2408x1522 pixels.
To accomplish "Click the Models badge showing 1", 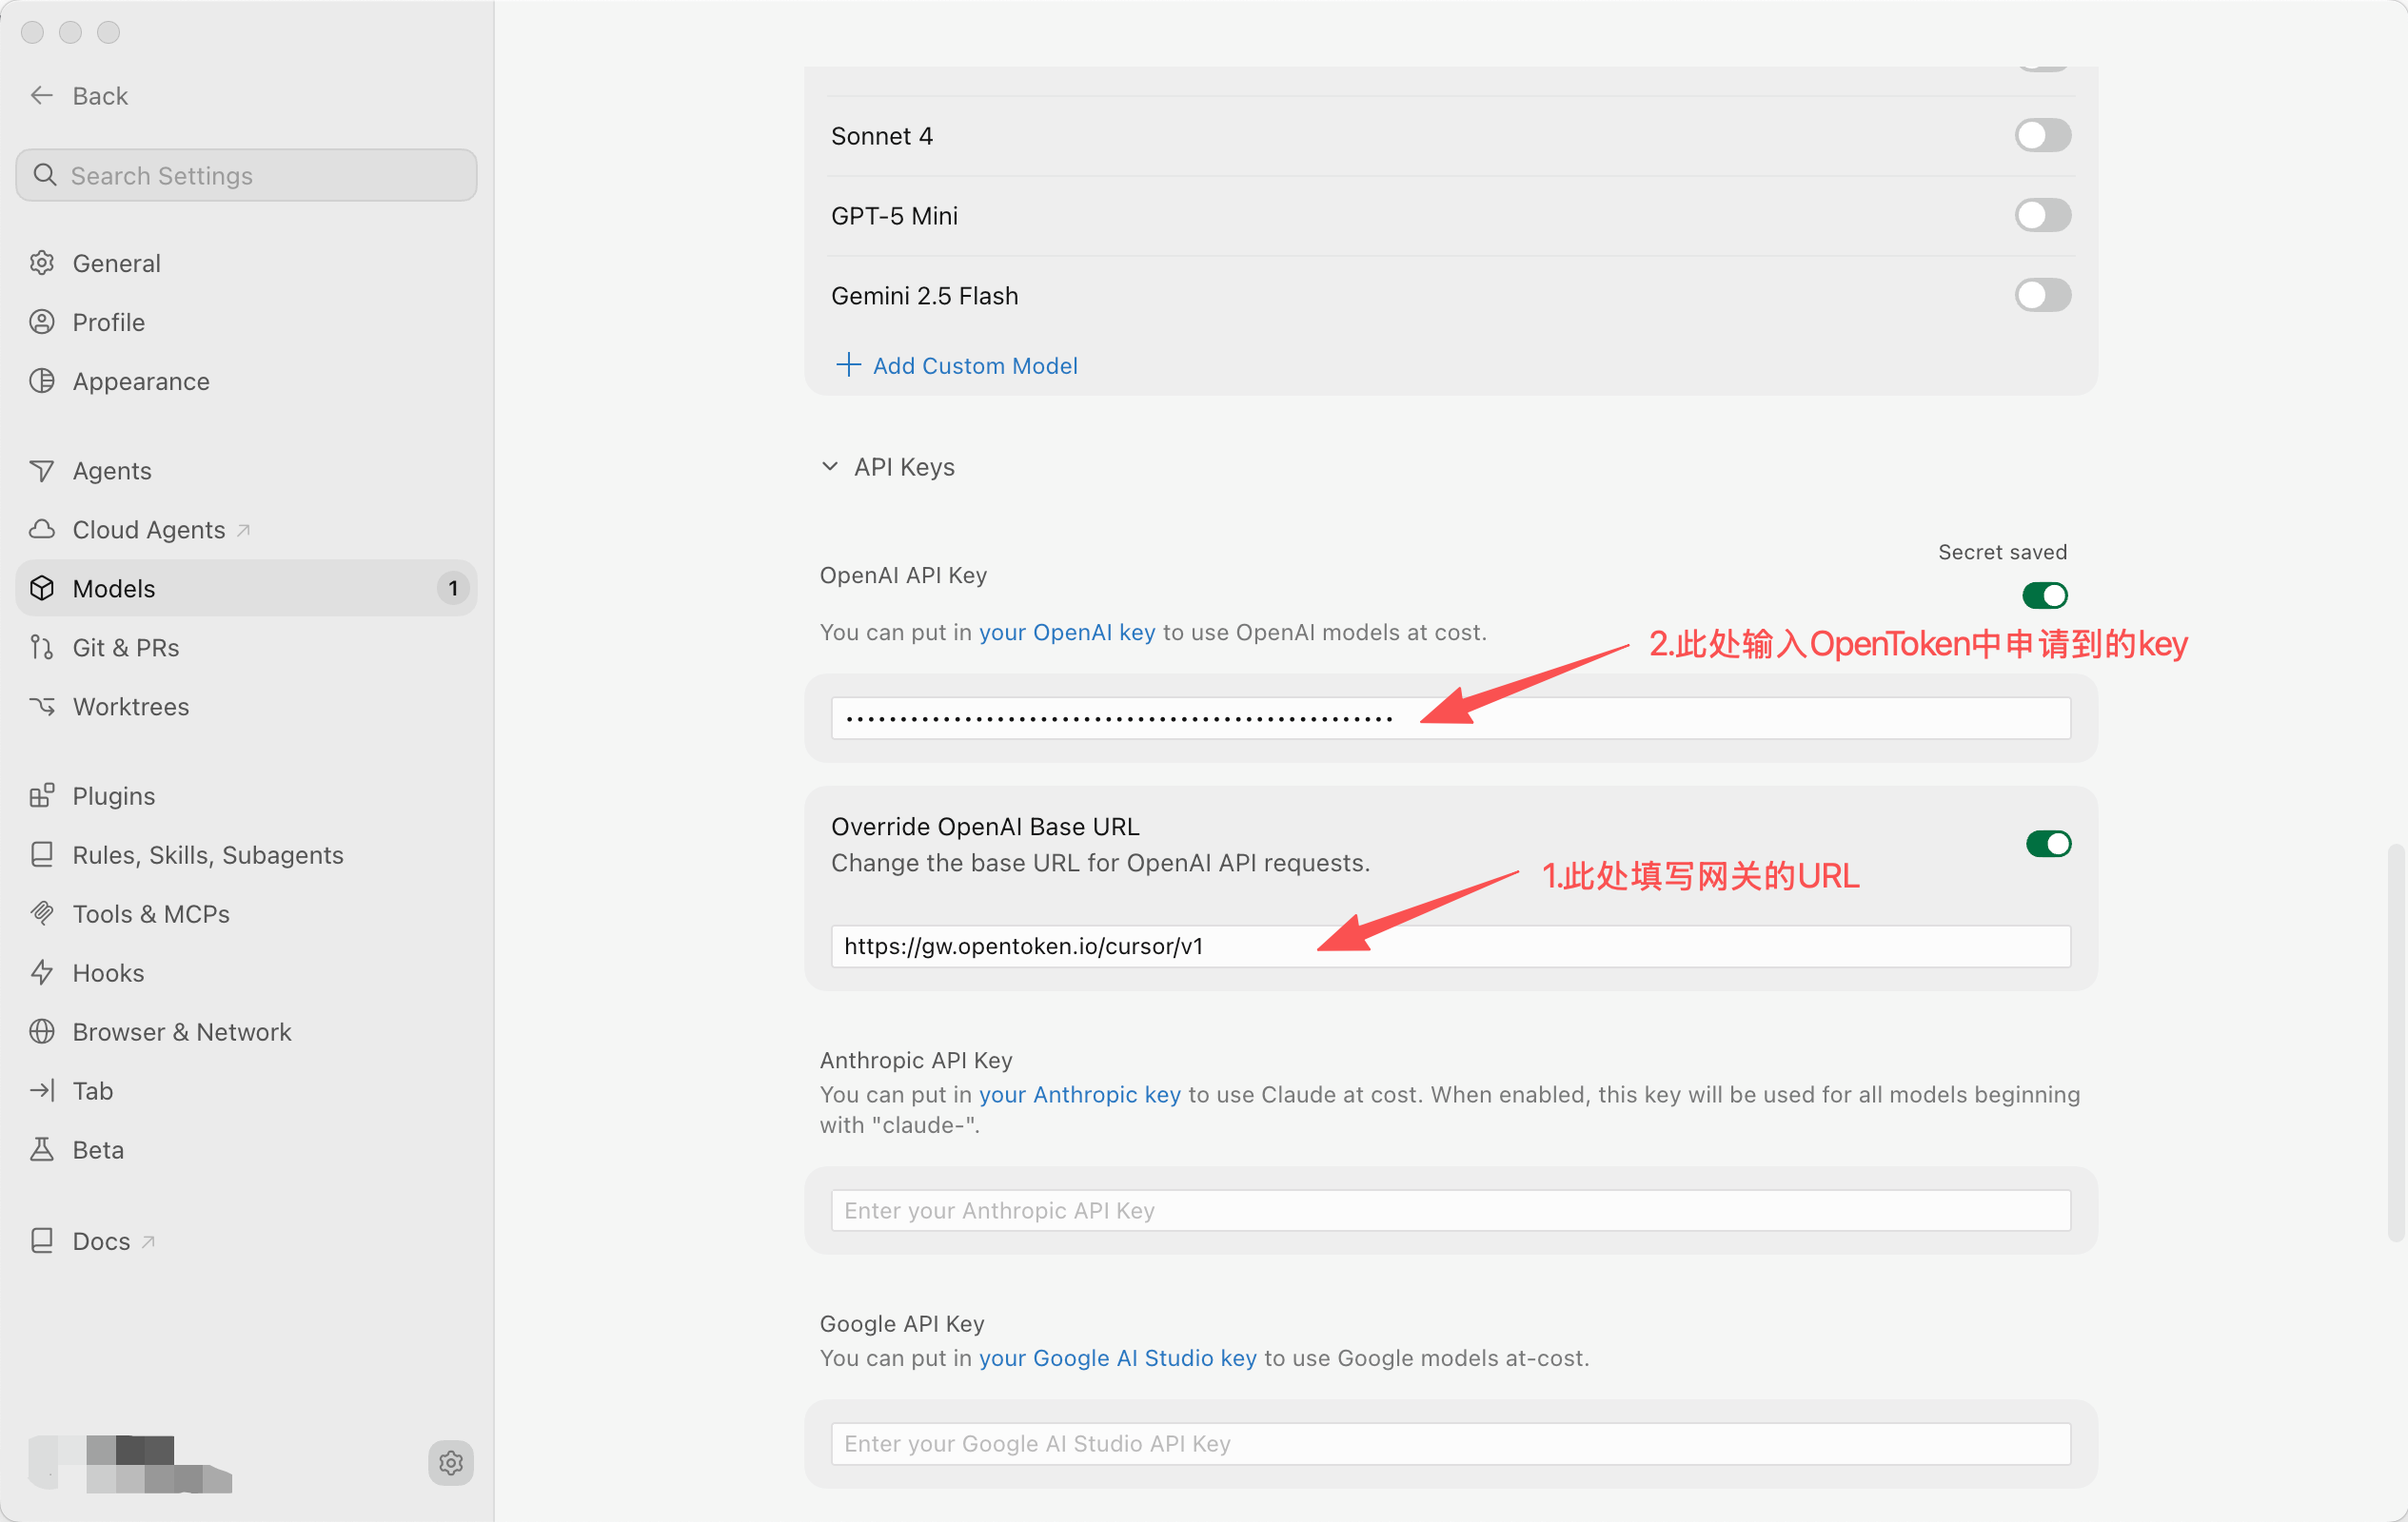I will click(453, 589).
